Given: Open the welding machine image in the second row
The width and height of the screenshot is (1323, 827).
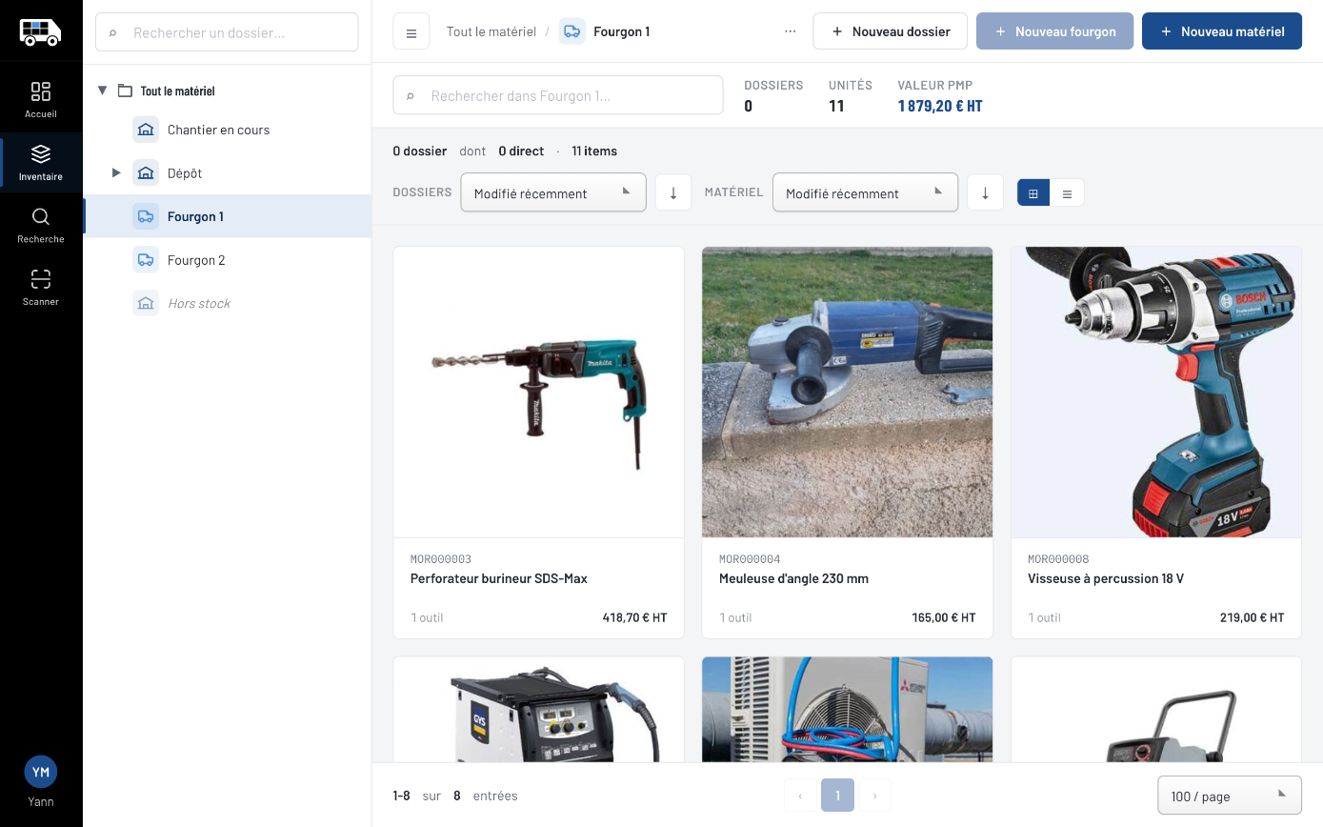Looking at the screenshot, I should [x=539, y=710].
